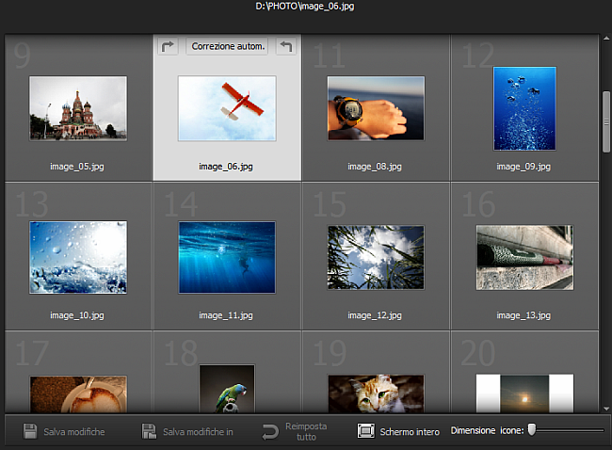Select the parrot thumbnail in cell 18
The height and width of the screenshot is (450, 612).
(227, 389)
